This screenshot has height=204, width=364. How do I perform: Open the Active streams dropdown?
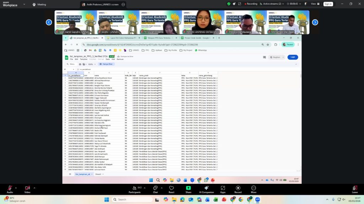(x=274, y=4)
